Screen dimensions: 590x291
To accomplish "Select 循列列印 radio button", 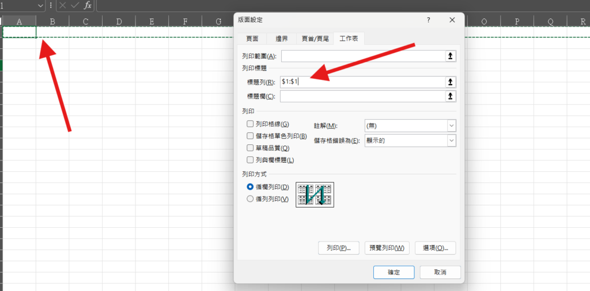I will coord(250,199).
